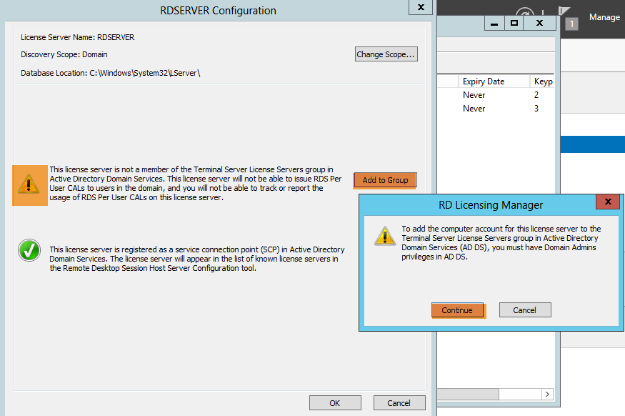
Task: Click License Server Name: RDSERVER text
Action: (78, 37)
